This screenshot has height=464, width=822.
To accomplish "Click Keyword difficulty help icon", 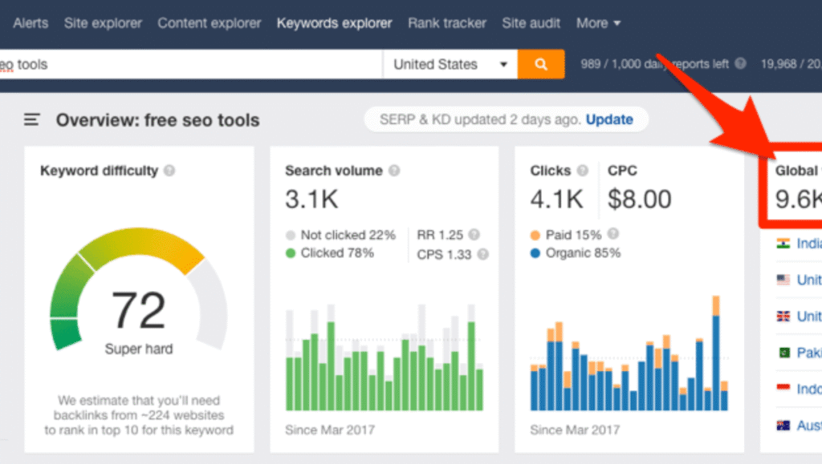I will coord(169,171).
